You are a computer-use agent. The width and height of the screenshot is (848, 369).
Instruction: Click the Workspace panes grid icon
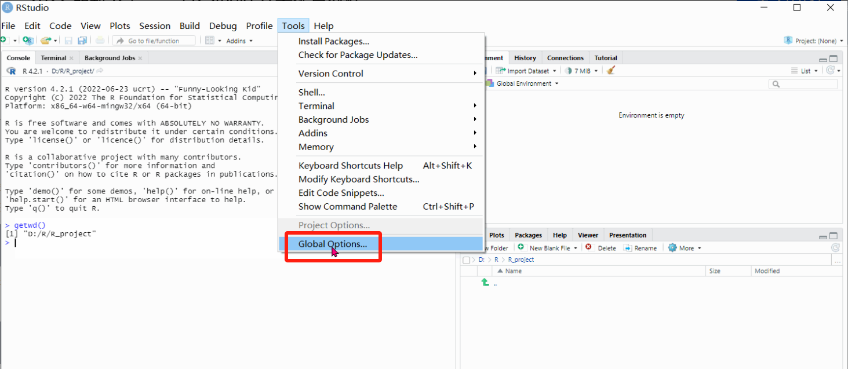210,41
